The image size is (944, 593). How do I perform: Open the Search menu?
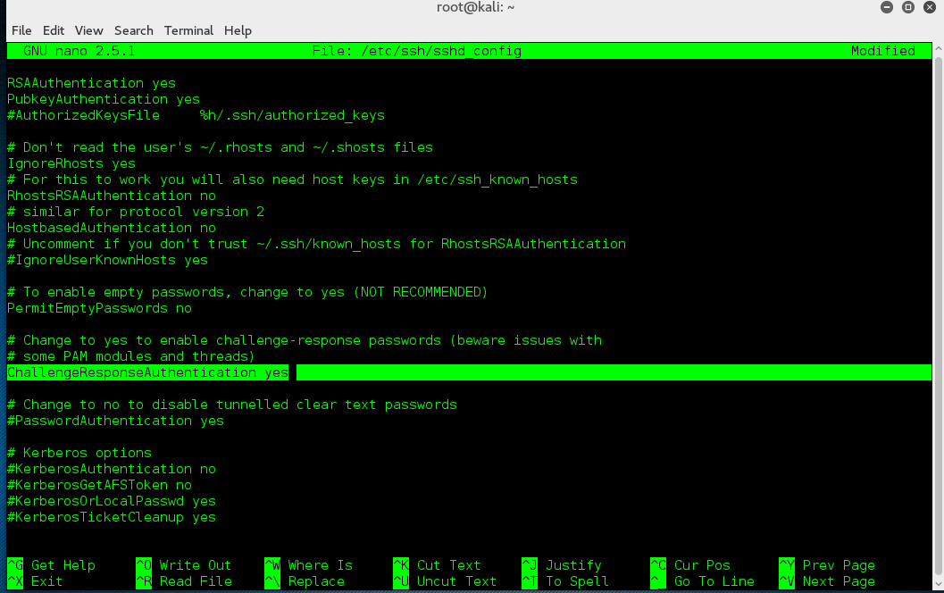click(133, 29)
